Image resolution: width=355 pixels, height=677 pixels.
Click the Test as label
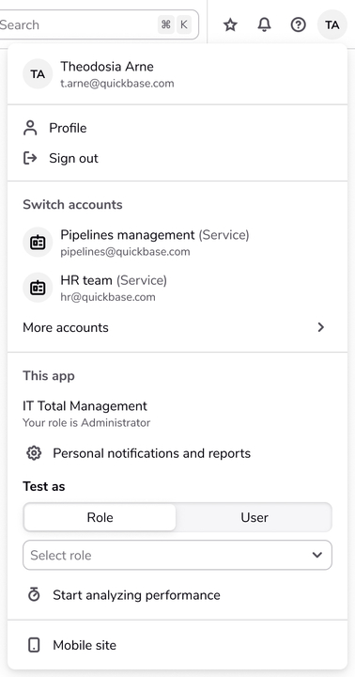pos(44,486)
